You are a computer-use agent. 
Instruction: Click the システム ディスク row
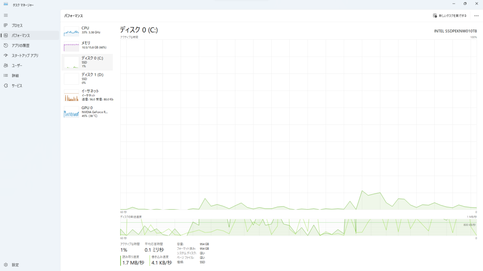click(x=191, y=253)
